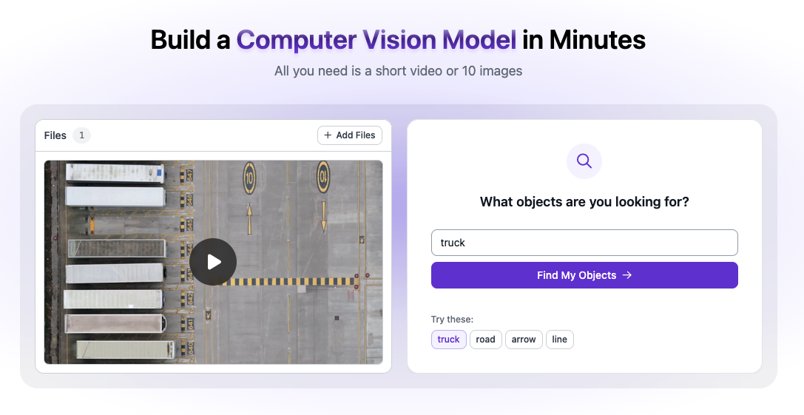Click the 'All you need is a short video' subtitle
Viewport: 804px width, 415px height.
click(x=398, y=71)
